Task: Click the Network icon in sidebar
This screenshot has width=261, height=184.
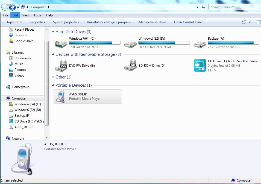Action: (8, 138)
